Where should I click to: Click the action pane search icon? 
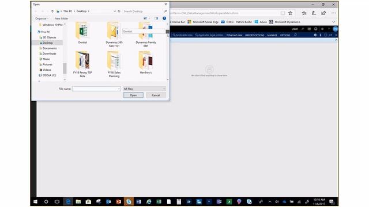pyautogui.click(x=295, y=35)
